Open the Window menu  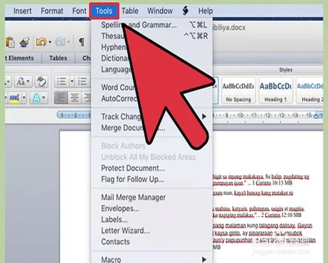point(160,11)
